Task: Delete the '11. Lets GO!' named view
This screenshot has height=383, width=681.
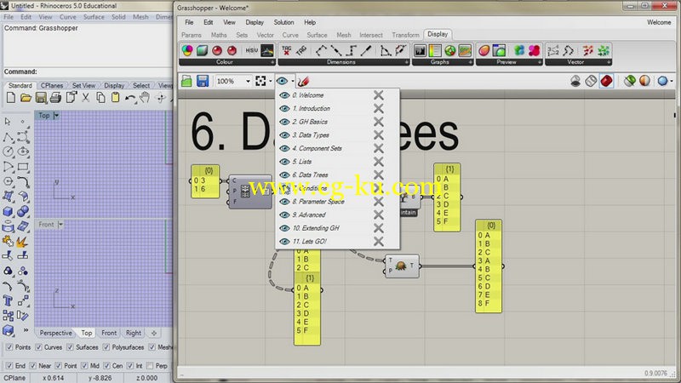Action: pyautogui.click(x=379, y=242)
